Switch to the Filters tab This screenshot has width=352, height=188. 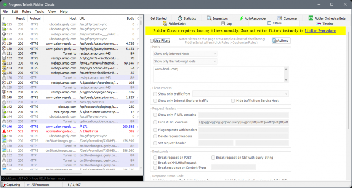(274, 23)
